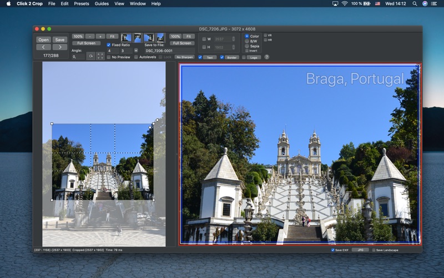Toggle the Border checkbox
444x278 pixels.
222,57
